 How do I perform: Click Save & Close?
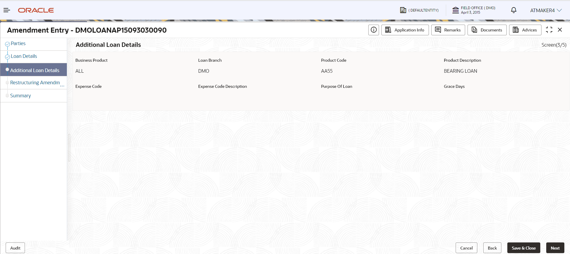[x=524, y=248]
